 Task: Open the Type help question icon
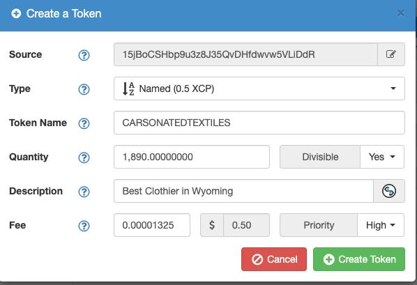(84, 89)
